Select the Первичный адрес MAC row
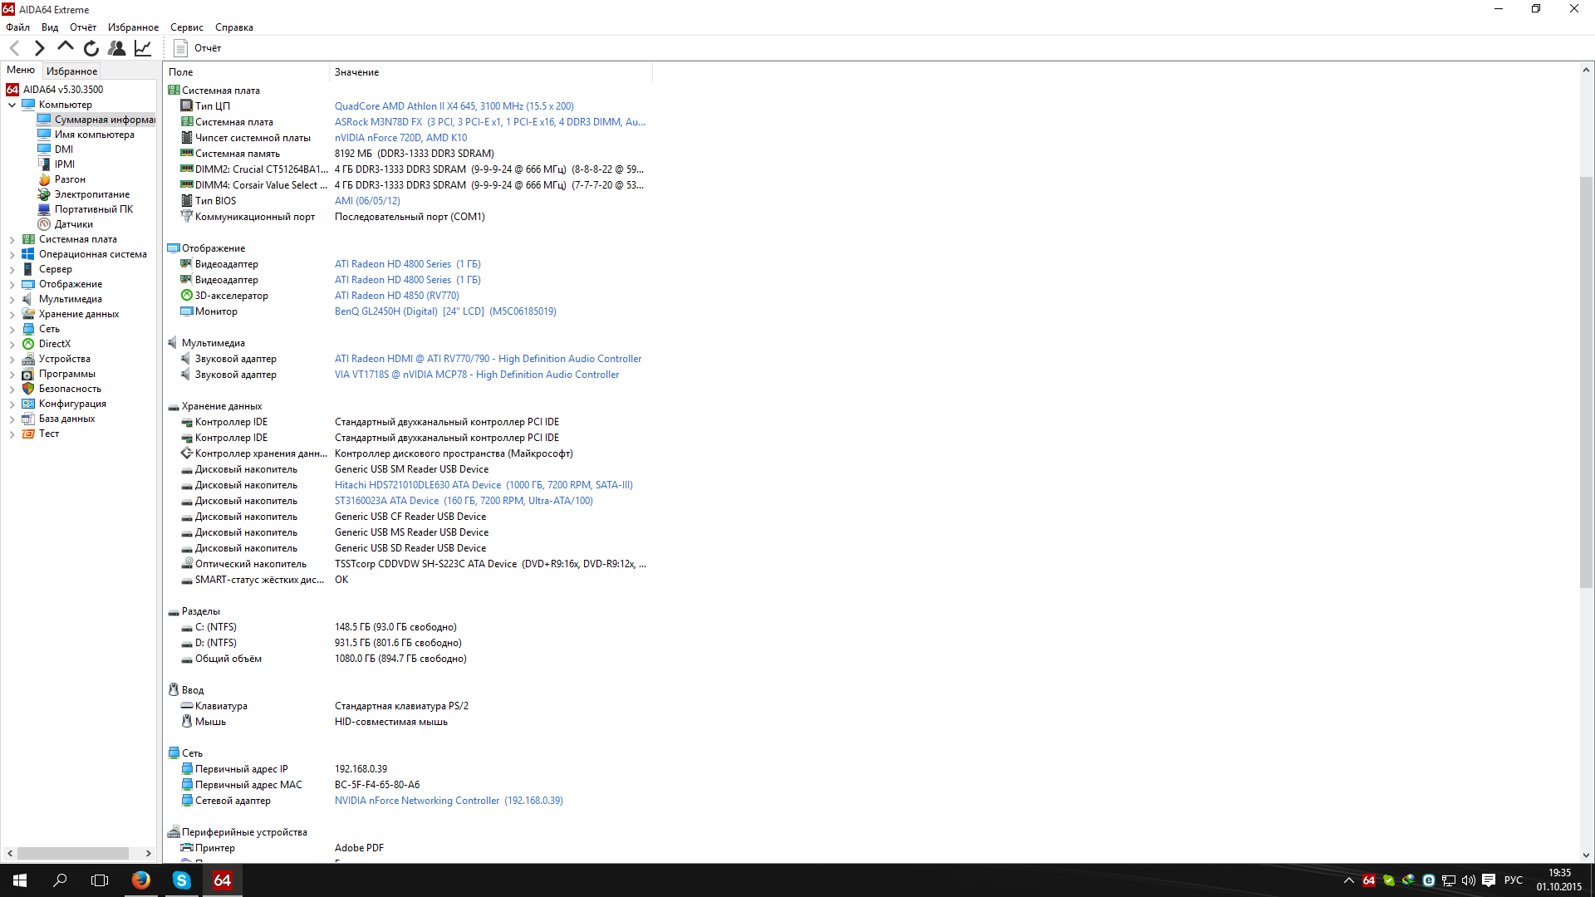1595x897 pixels. coord(405,785)
